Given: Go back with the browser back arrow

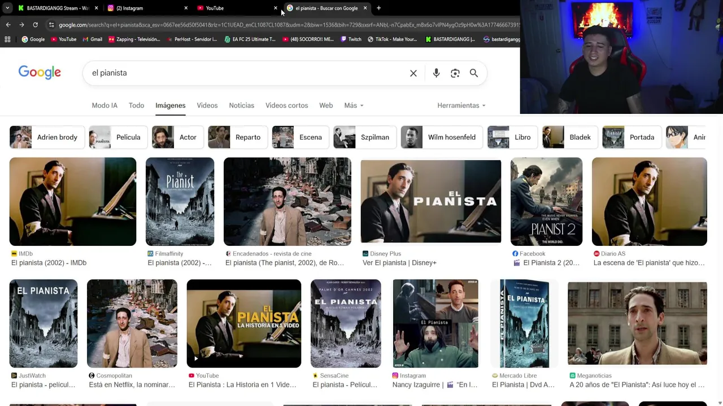Looking at the screenshot, I should (x=8, y=25).
